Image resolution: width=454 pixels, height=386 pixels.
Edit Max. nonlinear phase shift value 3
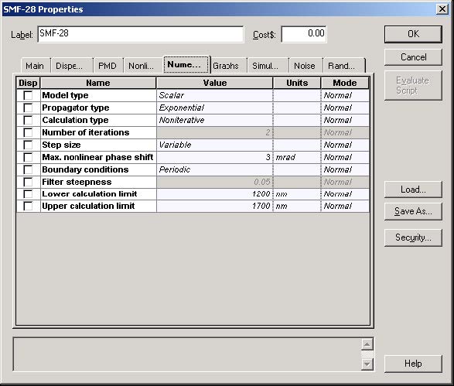coord(214,157)
